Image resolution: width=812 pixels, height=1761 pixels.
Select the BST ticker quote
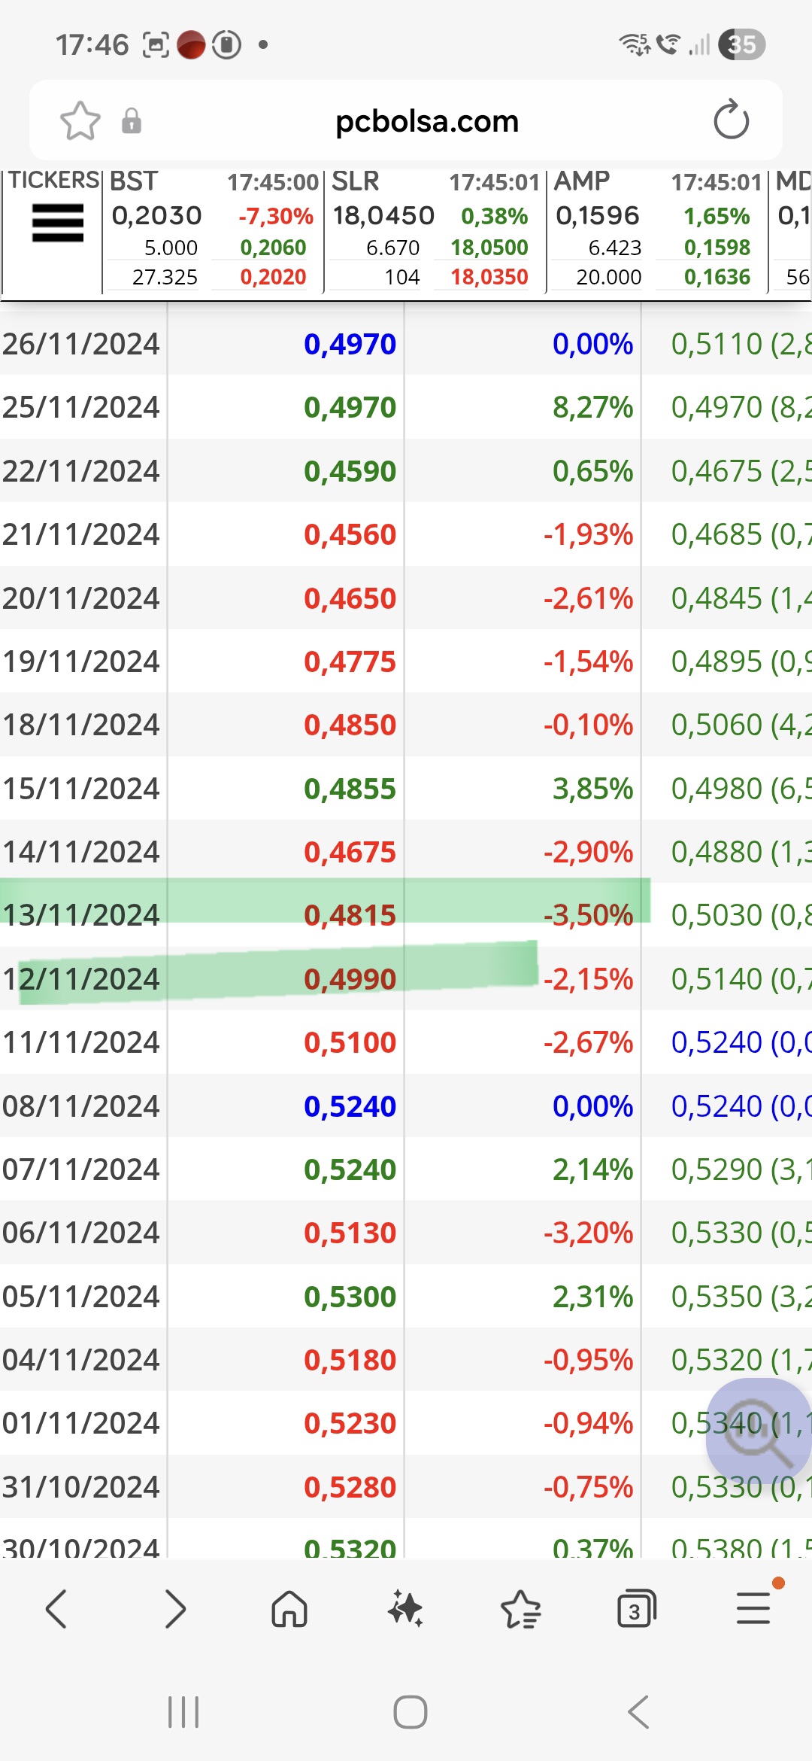point(212,230)
